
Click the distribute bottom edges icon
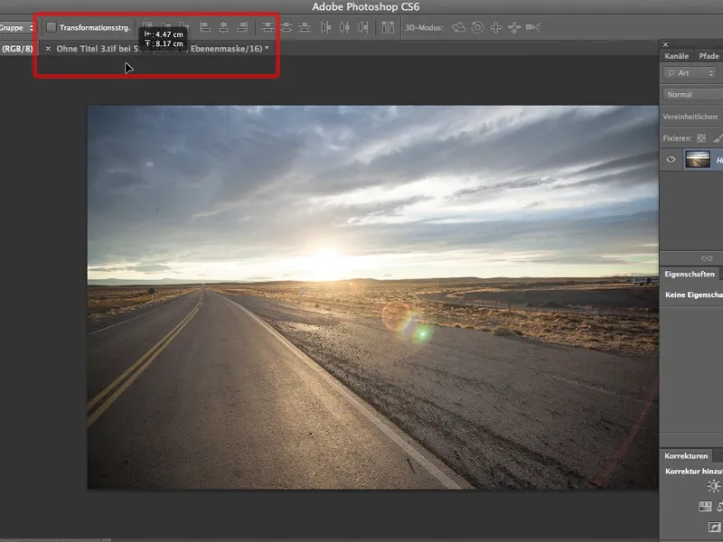(305, 28)
